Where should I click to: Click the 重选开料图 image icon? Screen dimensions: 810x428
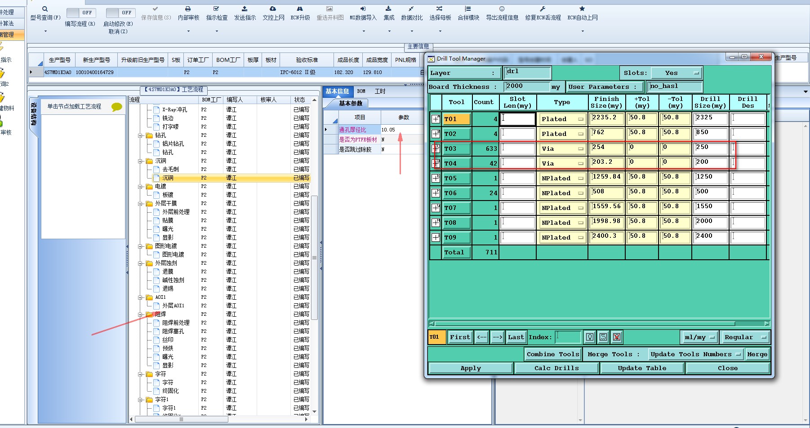click(x=329, y=9)
